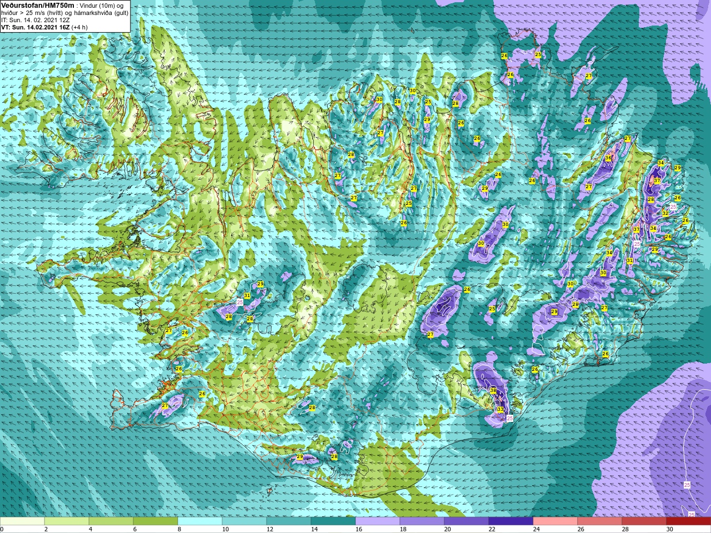
Task: Pick the 18–20 m/s medium purple legend swatch
Action: coord(422,521)
